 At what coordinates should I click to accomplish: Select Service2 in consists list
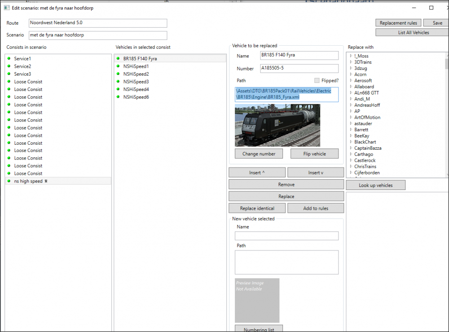pyautogui.click(x=22, y=66)
